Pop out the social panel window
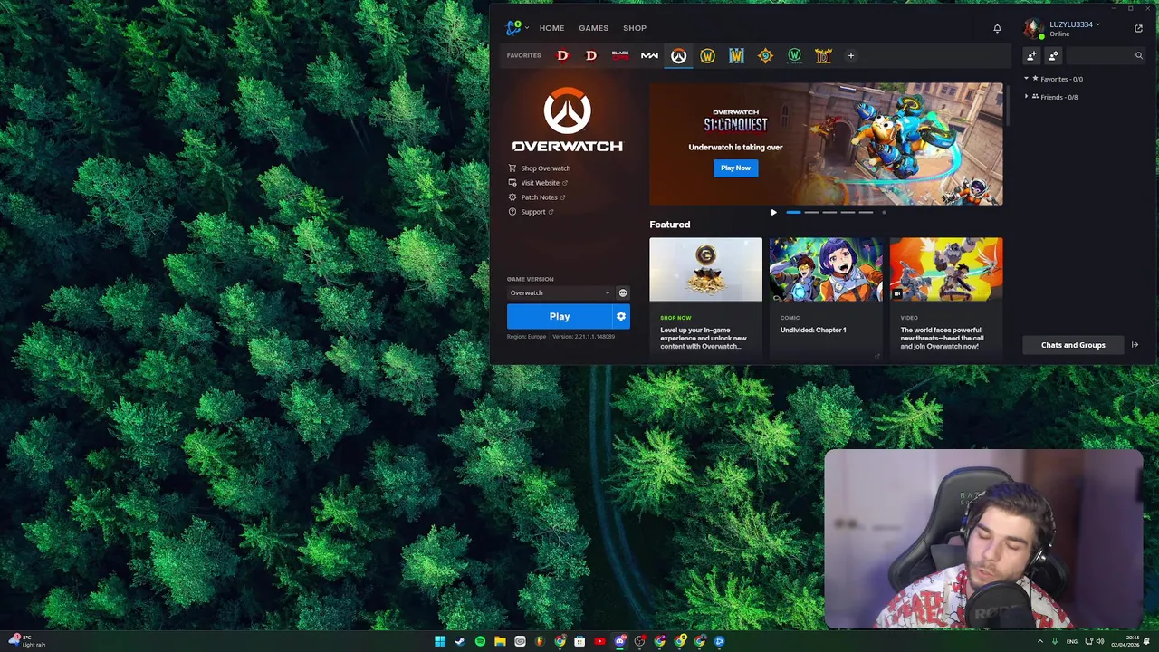1159x652 pixels. (x=1138, y=28)
